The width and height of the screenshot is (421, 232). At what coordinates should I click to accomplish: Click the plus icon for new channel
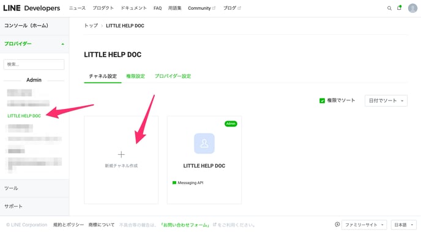(121, 154)
